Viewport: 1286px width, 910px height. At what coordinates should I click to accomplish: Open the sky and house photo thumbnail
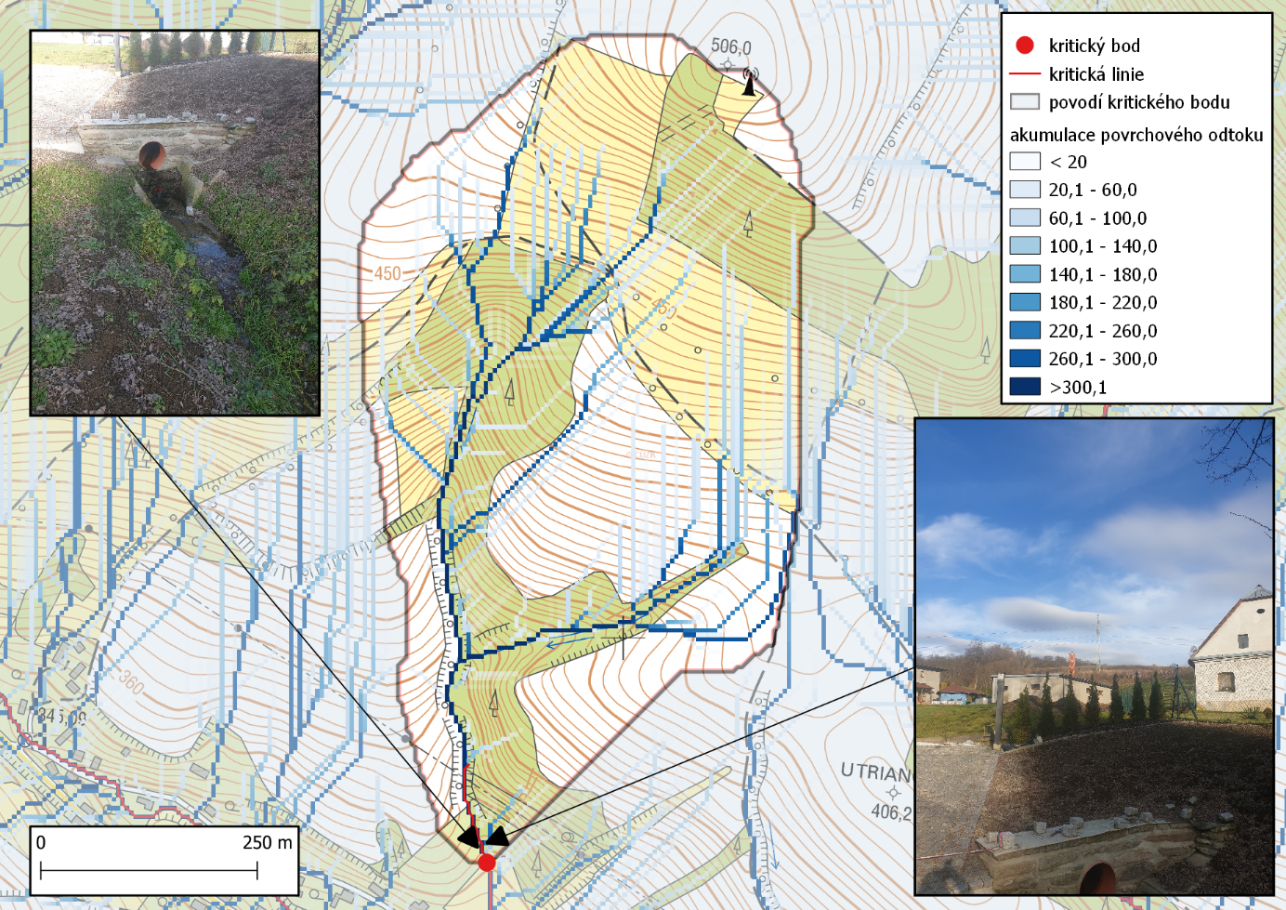pos(1094,656)
